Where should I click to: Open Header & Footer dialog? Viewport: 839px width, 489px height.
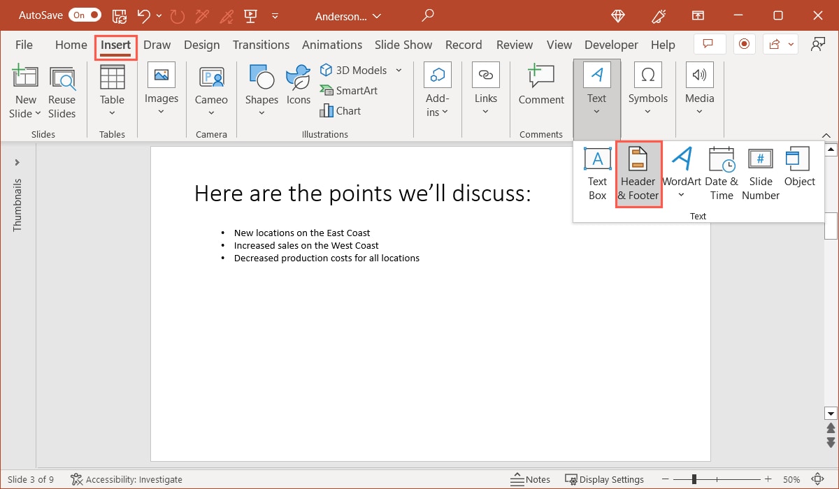(638, 171)
